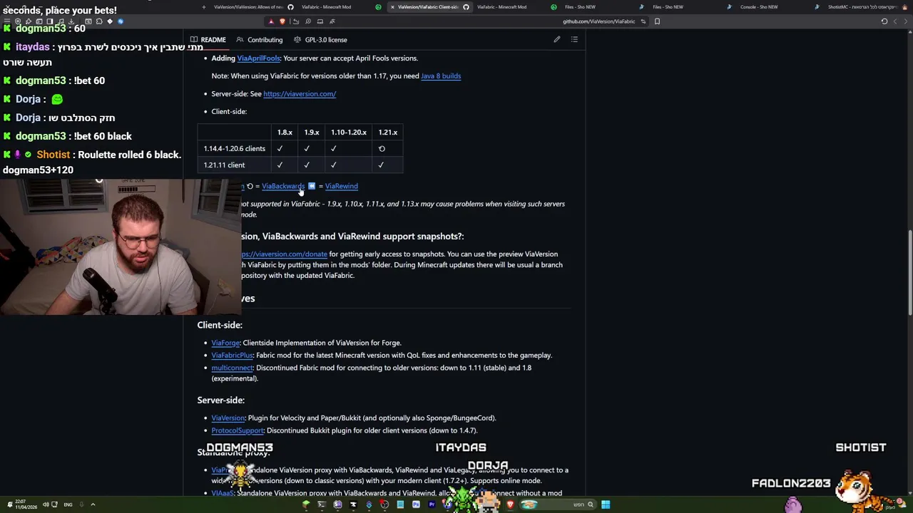Screen dimensions: 913x513
Task: Click the 1.8.x column header
Action: (285, 133)
